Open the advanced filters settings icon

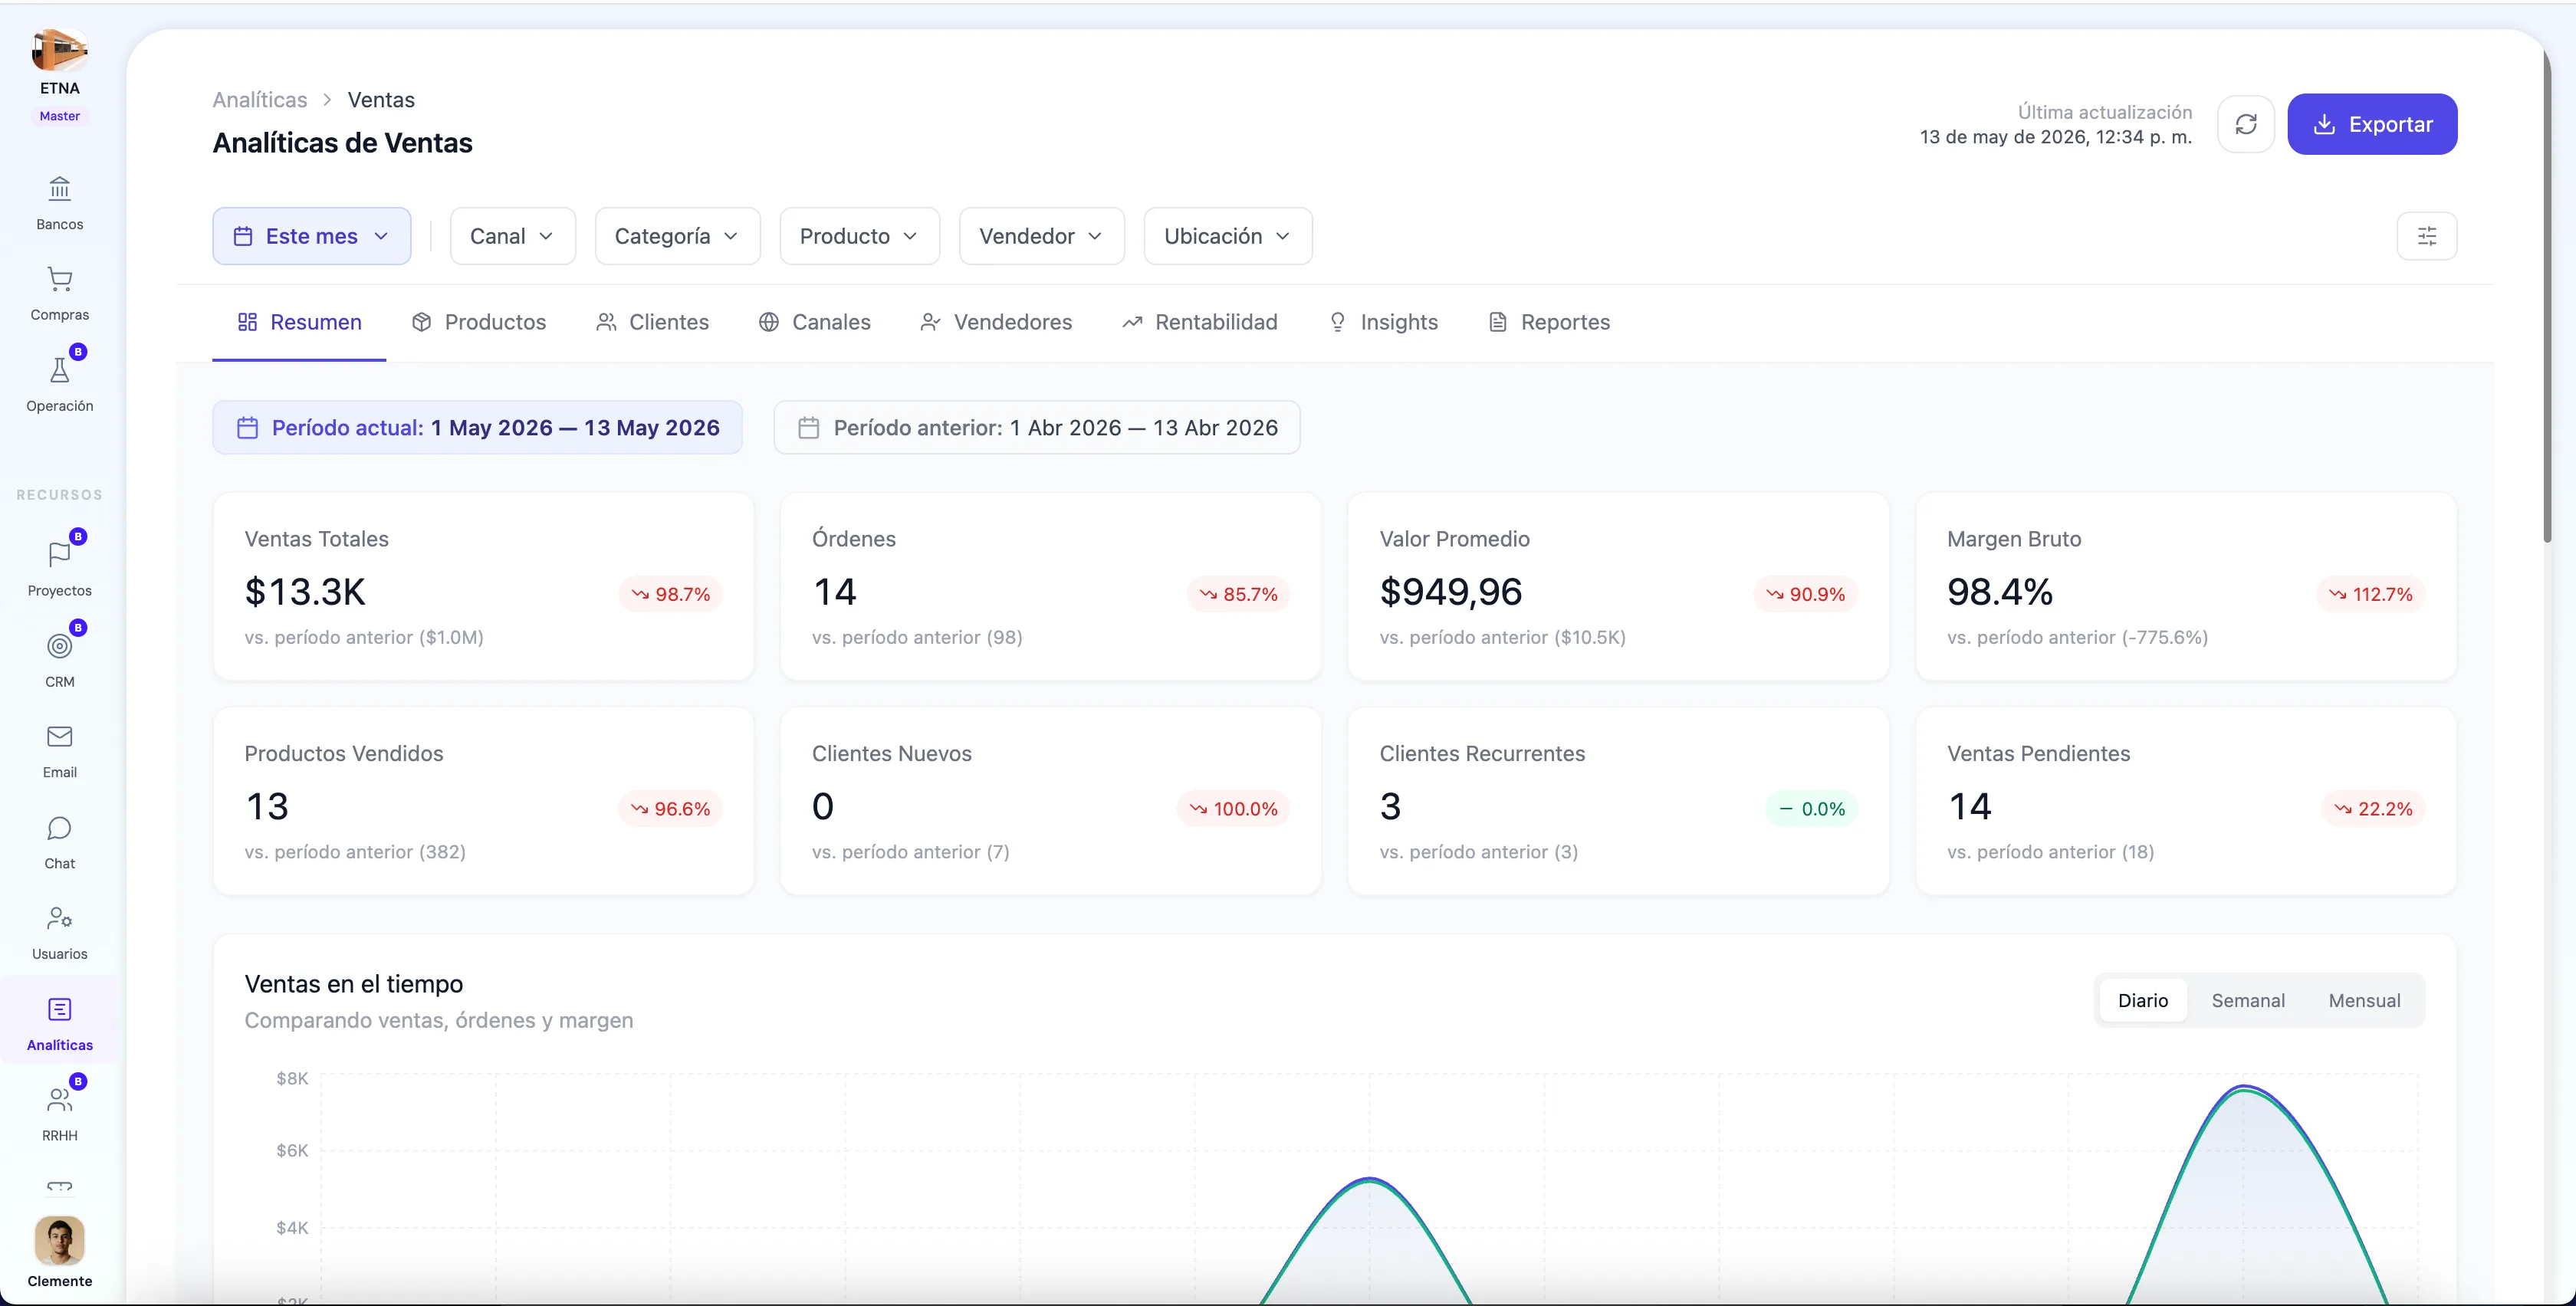coord(2427,236)
